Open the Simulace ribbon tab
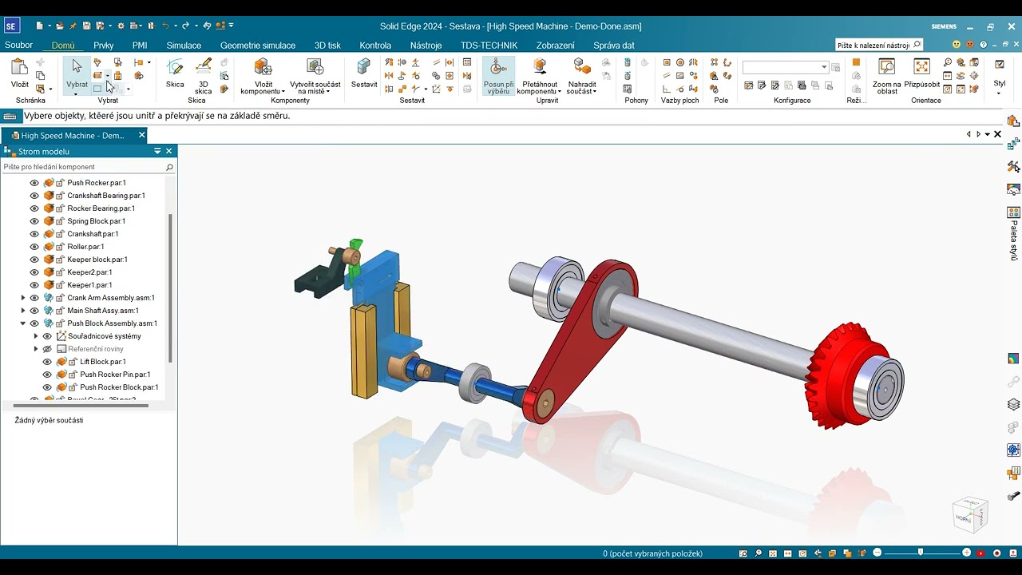The width and height of the screenshot is (1022, 575). [184, 46]
